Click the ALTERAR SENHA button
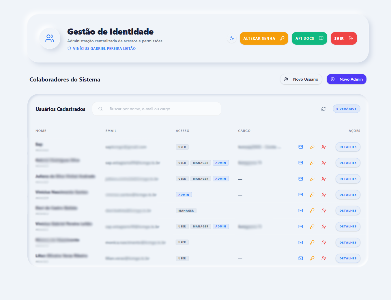The width and height of the screenshot is (391, 300). pyautogui.click(x=264, y=38)
